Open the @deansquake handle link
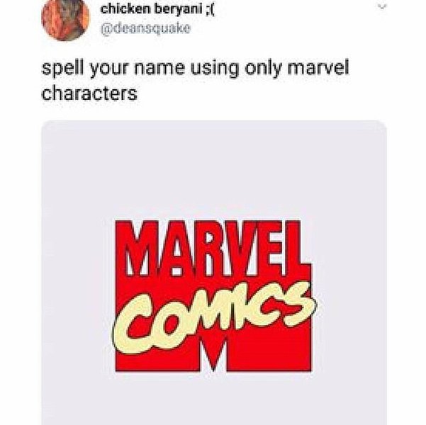 point(145,28)
